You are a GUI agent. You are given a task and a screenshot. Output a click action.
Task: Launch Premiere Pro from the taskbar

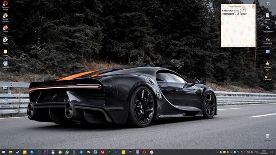tap(46, 152)
